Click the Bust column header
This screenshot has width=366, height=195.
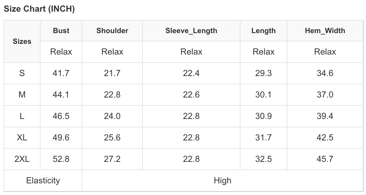pos(61,31)
